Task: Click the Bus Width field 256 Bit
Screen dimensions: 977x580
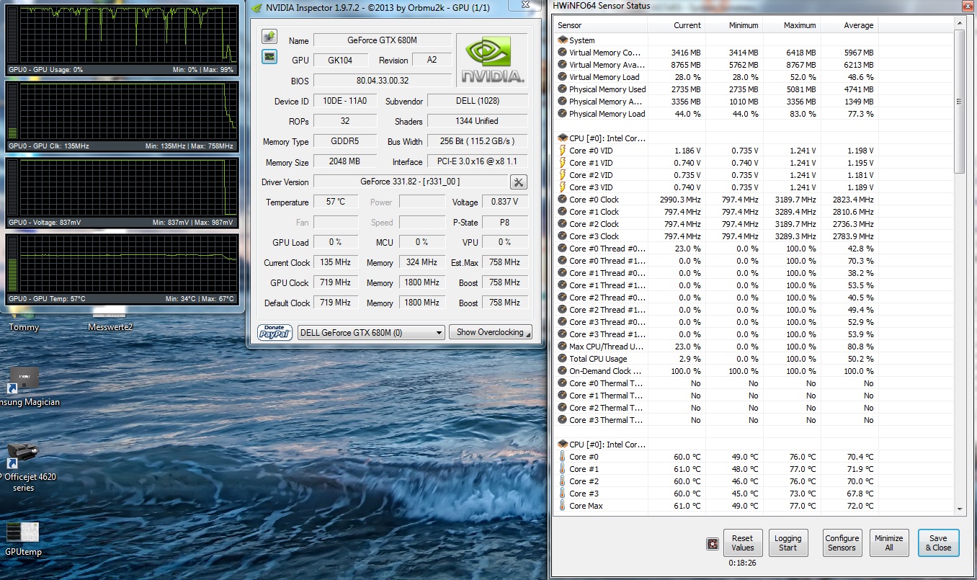Action: pos(477,141)
